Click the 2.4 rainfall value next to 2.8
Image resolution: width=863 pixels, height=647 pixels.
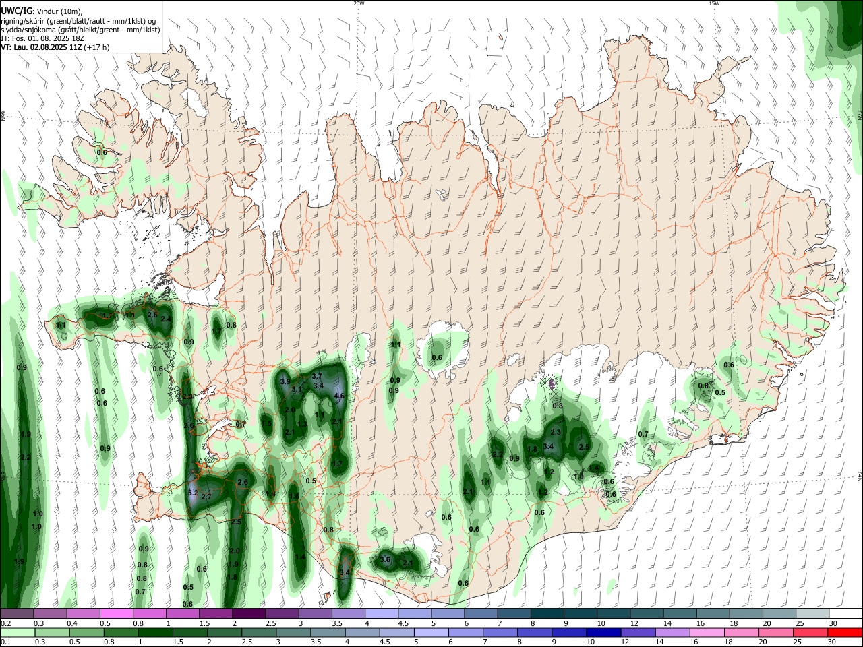[x=165, y=319]
